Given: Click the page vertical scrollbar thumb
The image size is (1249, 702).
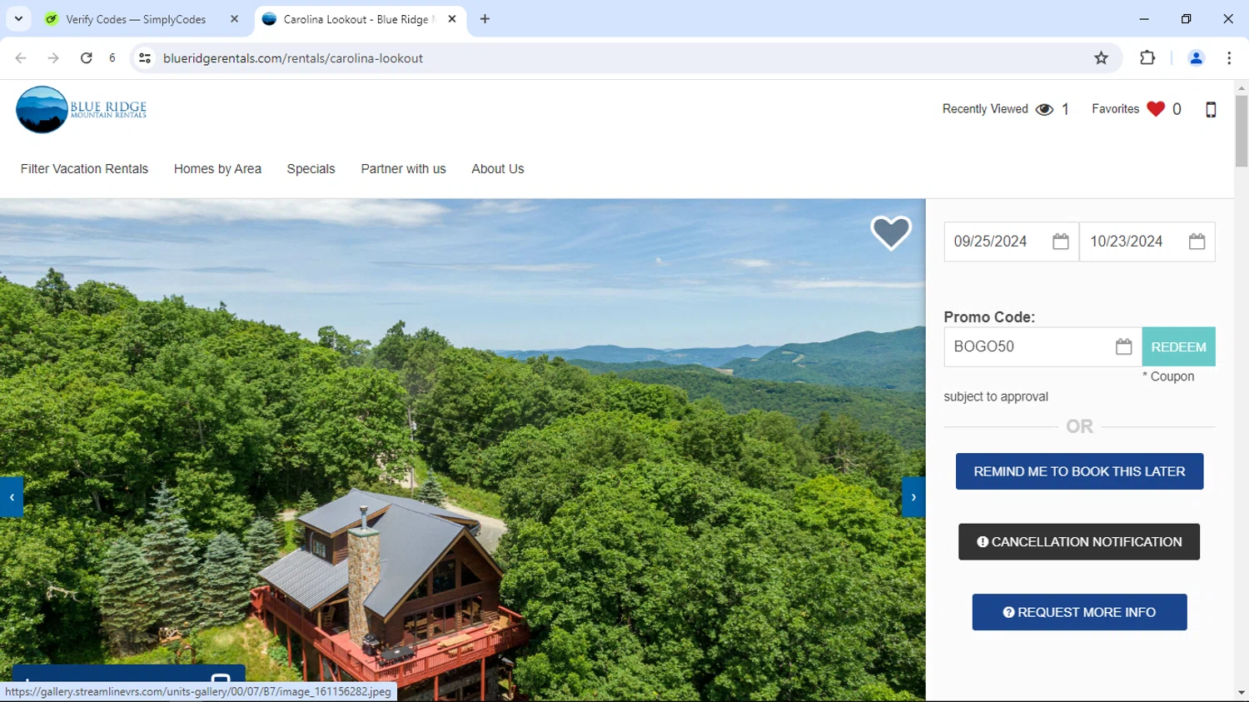Looking at the screenshot, I should pyautogui.click(x=1242, y=131).
